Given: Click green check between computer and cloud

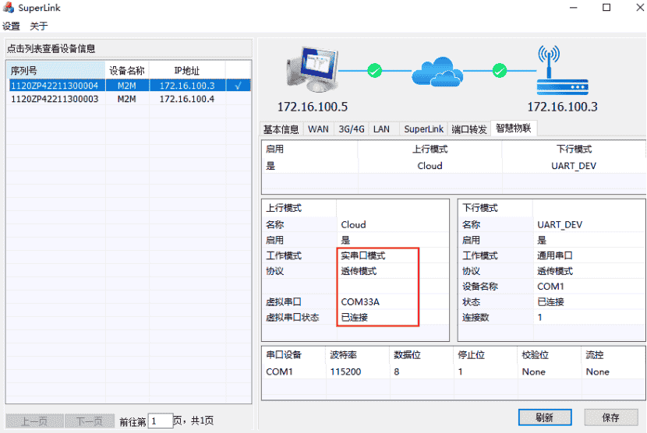Looking at the screenshot, I should tap(375, 72).
